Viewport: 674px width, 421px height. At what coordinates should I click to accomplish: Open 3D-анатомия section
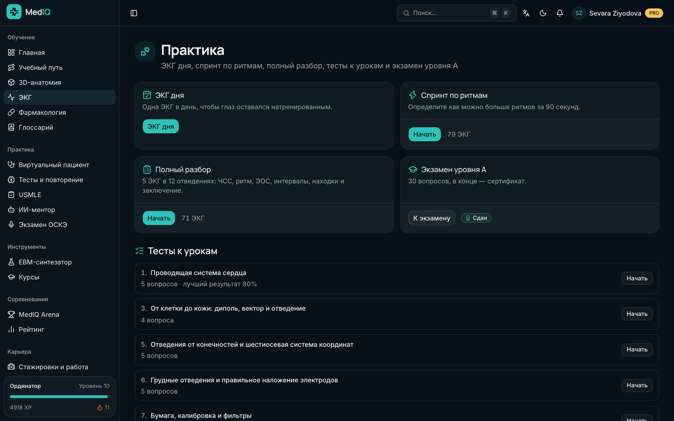[x=60, y=82]
